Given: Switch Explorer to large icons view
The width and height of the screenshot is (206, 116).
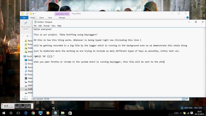Looking at the screenshot, I should coord(187,99).
